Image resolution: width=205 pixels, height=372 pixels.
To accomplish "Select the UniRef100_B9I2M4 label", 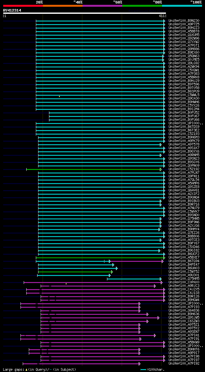I will click(184, 109).
